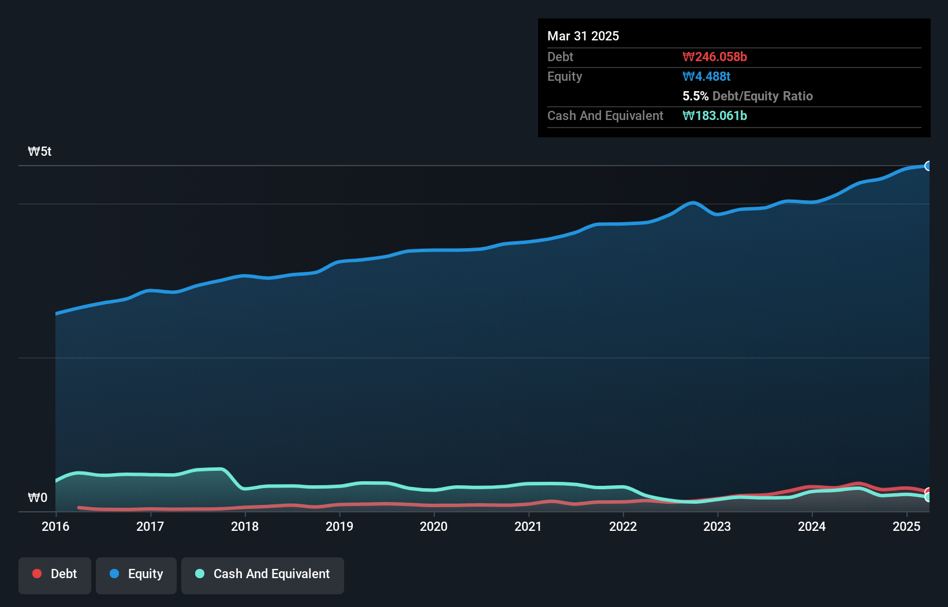Select the 2025 x-axis label
The width and height of the screenshot is (948, 607).
pos(906,526)
